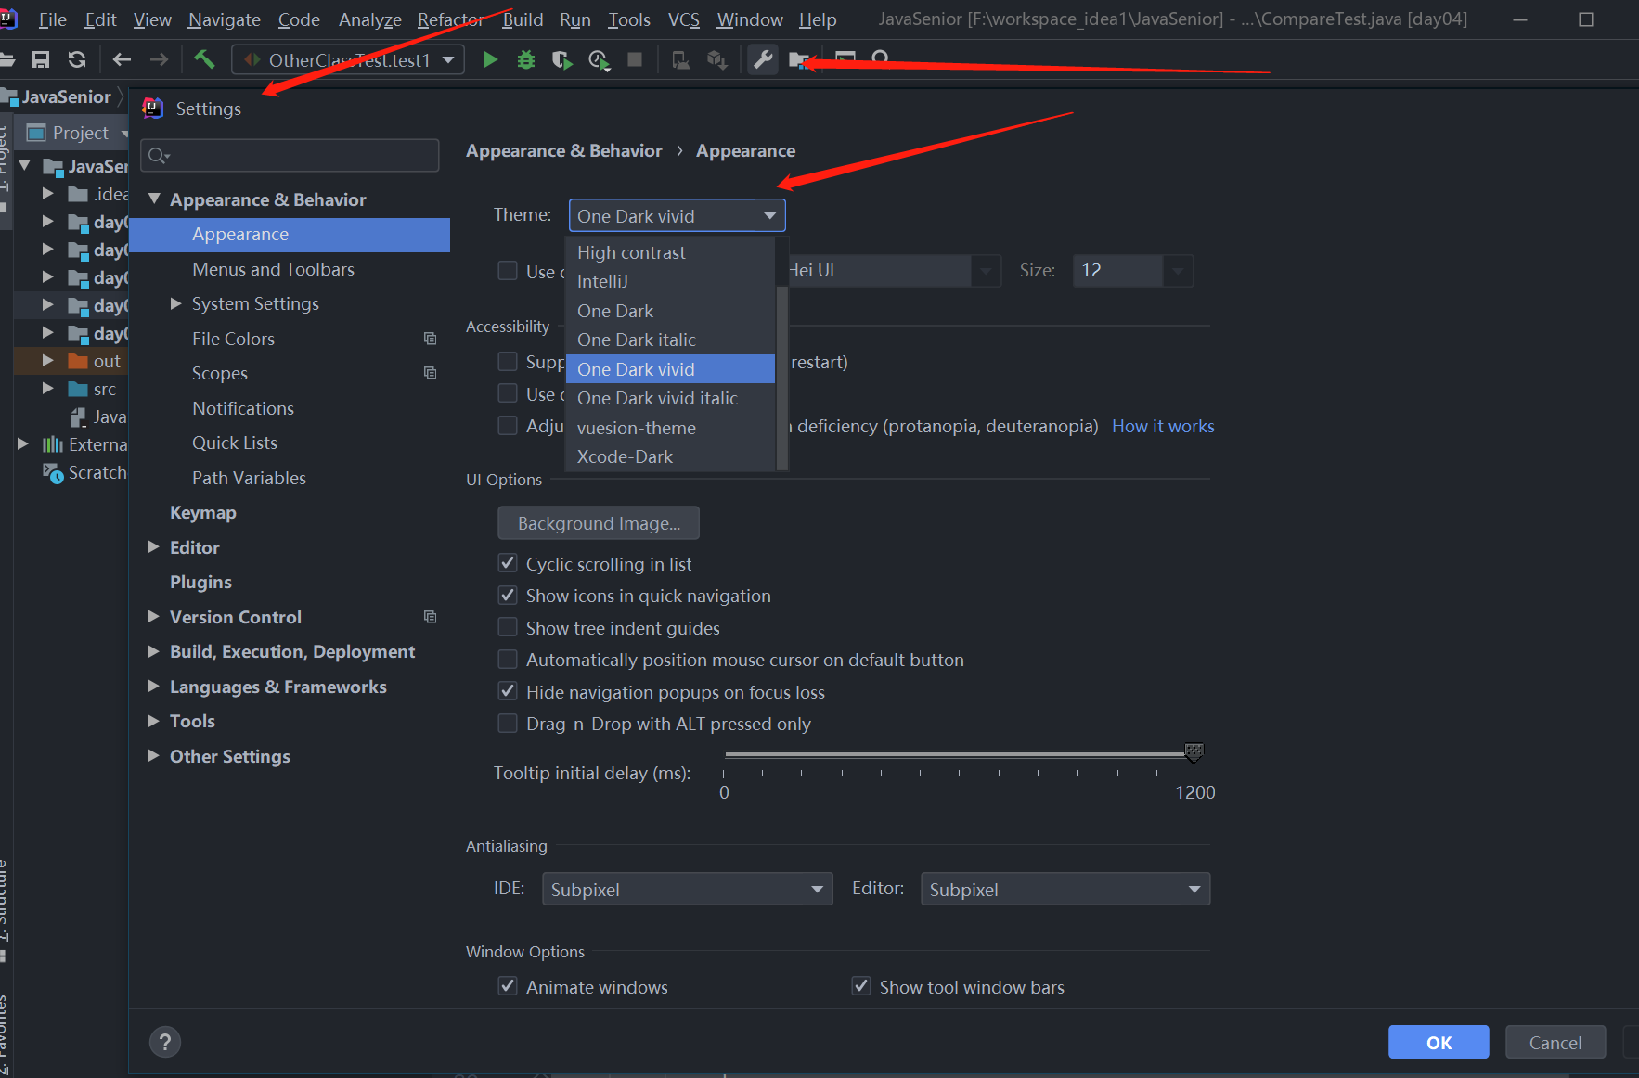Open Project Structure folder icon
Viewport: 1639px width, 1078px height.
pyautogui.click(x=798, y=60)
